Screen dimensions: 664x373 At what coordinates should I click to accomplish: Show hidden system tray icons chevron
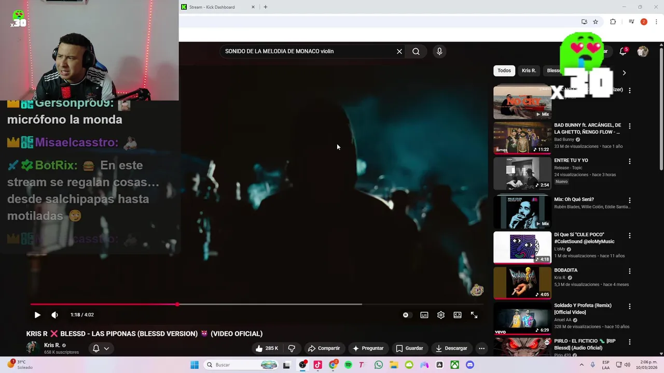pyautogui.click(x=581, y=365)
